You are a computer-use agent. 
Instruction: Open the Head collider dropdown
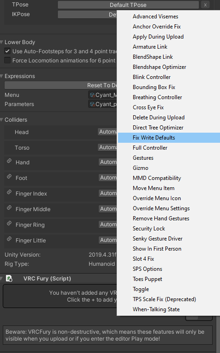click(107, 132)
